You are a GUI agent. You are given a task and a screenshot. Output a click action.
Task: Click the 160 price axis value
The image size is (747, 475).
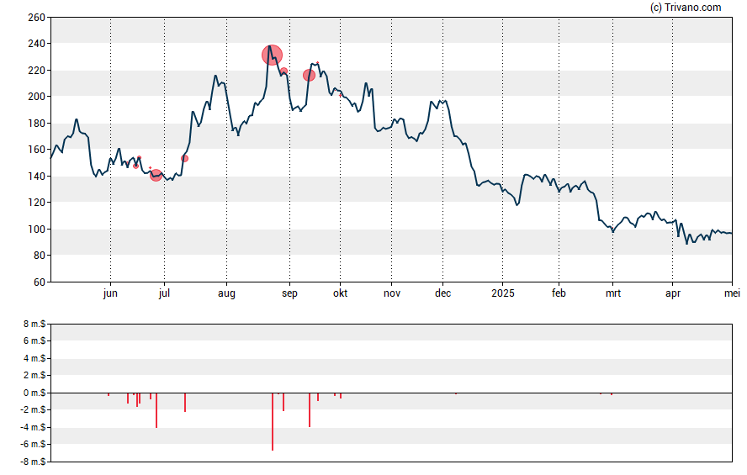pos(37,150)
